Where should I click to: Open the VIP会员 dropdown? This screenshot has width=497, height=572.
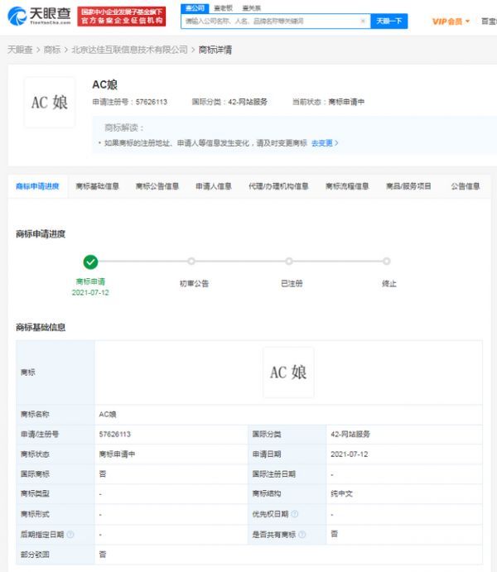(451, 22)
